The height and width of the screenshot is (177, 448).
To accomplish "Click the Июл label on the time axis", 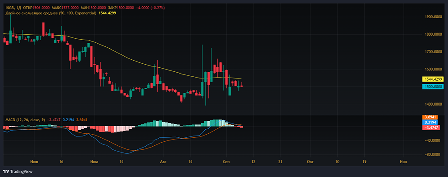I will coord(94,162).
